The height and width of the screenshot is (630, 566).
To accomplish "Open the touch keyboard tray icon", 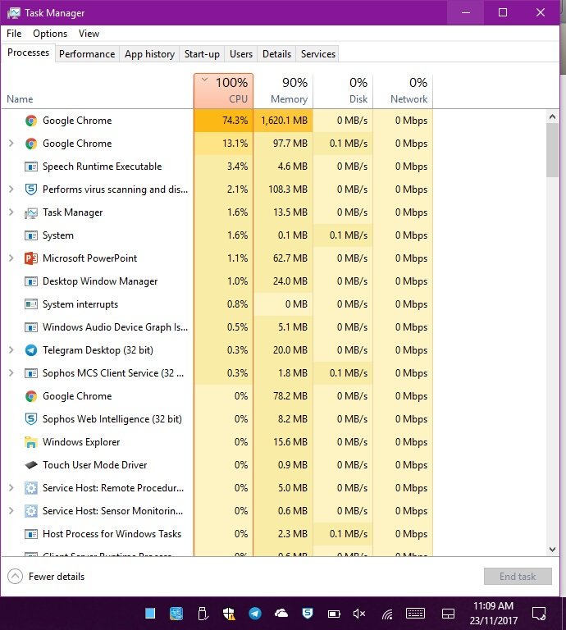I will [x=415, y=614].
